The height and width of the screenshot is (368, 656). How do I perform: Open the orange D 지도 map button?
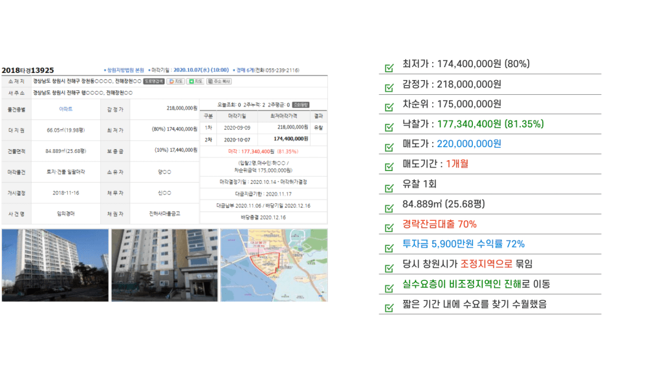pyautogui.click(x=175, y=81)
